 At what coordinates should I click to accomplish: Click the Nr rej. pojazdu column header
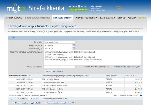tap(115, 76)
